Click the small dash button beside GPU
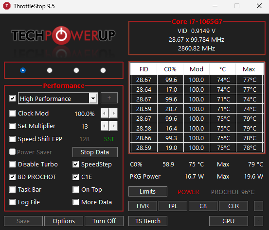 258,221
